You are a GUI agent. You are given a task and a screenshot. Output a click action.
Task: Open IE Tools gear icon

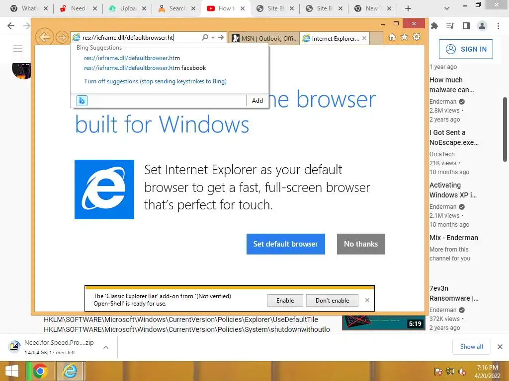click(417, 37)
